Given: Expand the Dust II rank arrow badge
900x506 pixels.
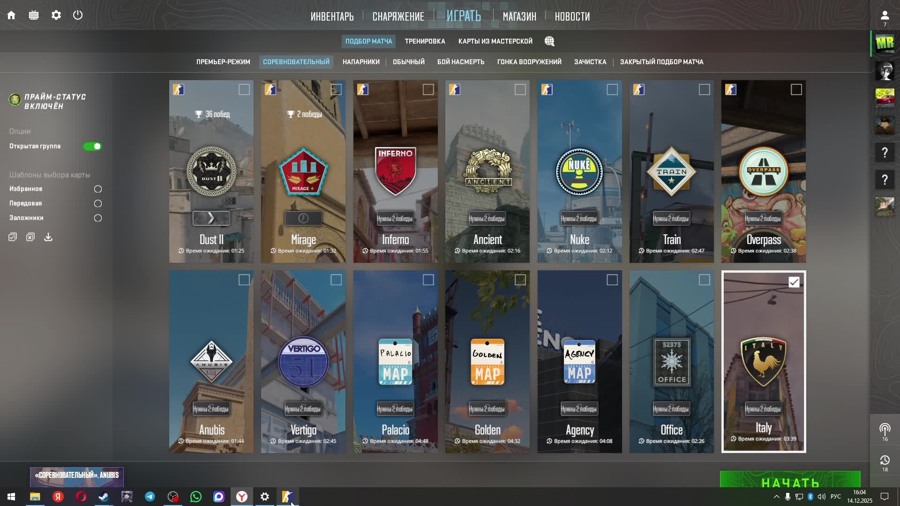Looking at the screenshot, I should point(211,218).
